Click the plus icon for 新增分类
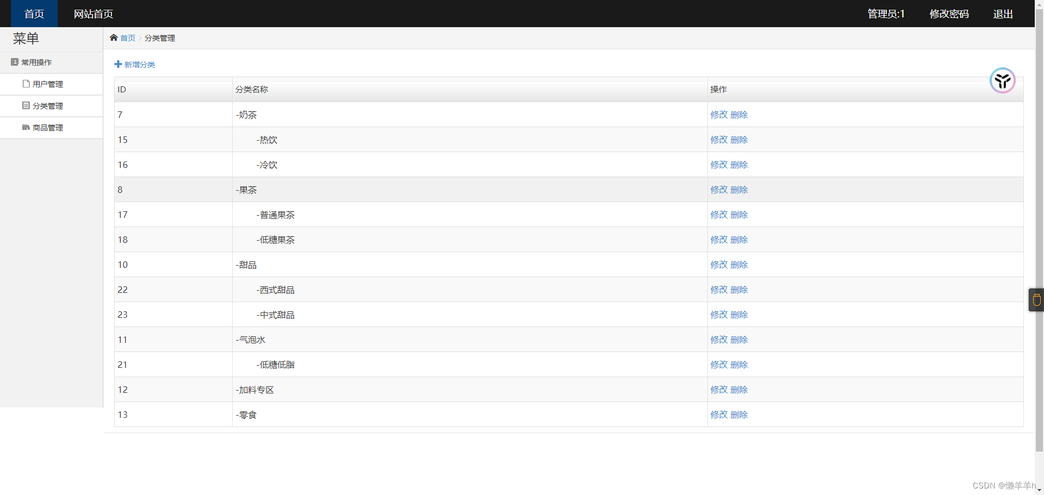This screenshot has height=495, width=1044. pyautogui.click(x=118, y=64)
